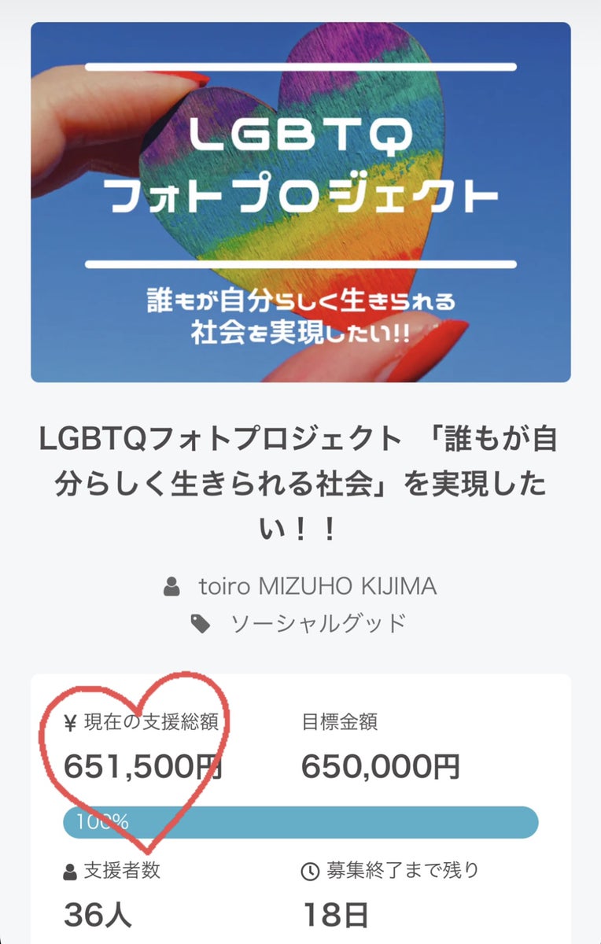Click the 募集終了まで残り label text
The width and height of the screenshot is (601, 944).
coord(403,871)
